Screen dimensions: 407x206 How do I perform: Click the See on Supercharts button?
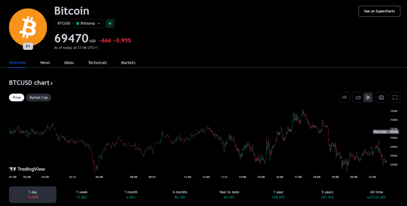[379, 11]
